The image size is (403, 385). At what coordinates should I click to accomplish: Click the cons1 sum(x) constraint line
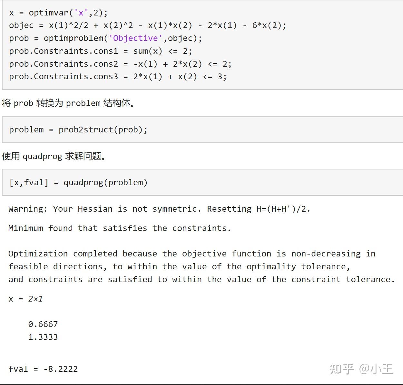[x=100, y=51]
